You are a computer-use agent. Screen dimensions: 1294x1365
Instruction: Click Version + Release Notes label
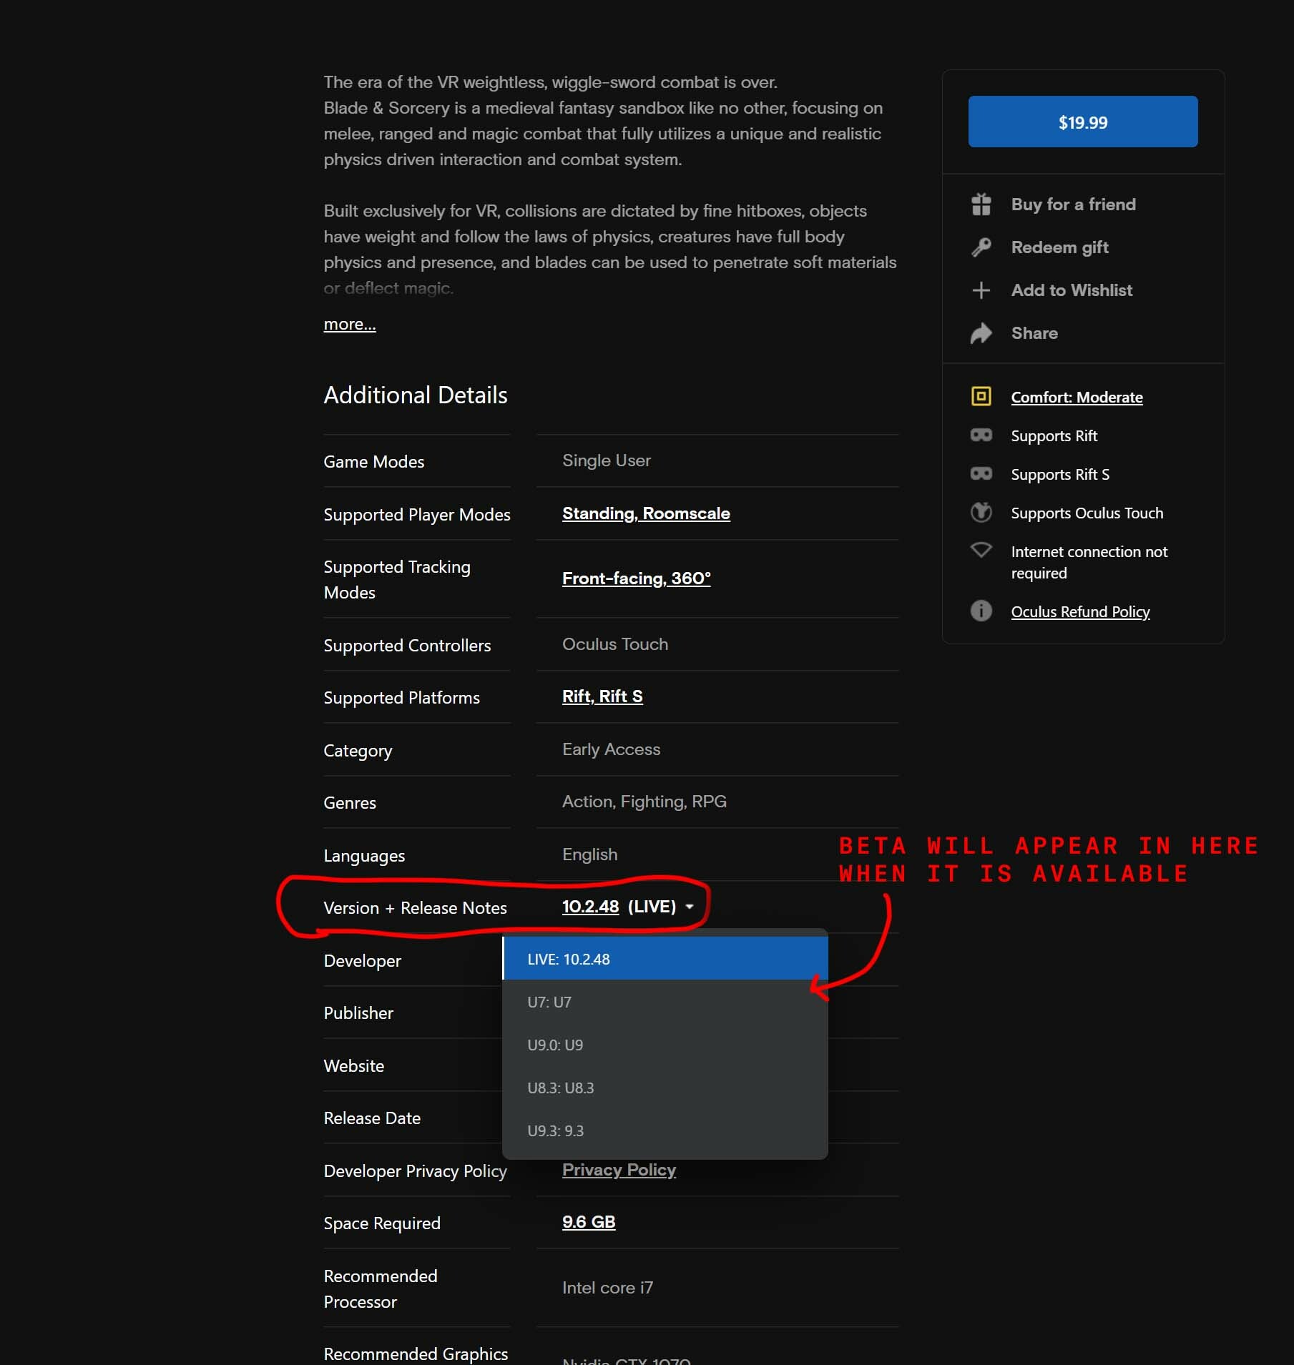(x=415, y=908)
